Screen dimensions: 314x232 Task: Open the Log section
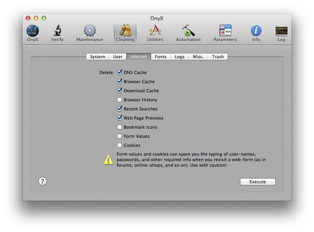pyautogui.click(x=281, y=33)
